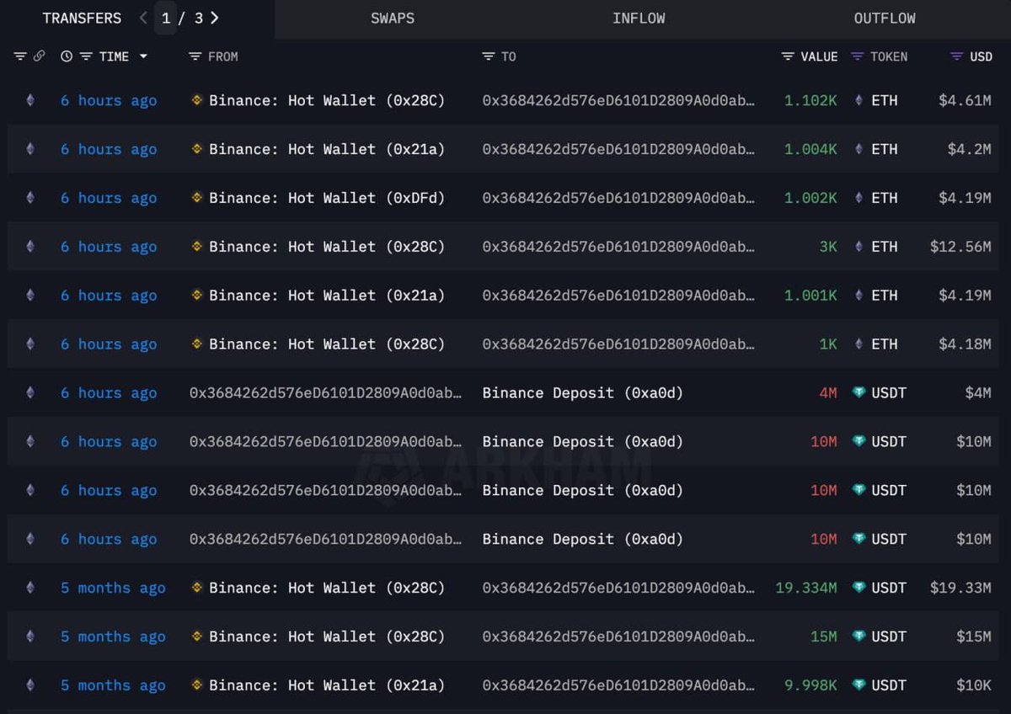Click the yellow Binance icon on the first row
Image resolution: width=1011 pixels, height=714 pixels.
click(x=195, y=100)
